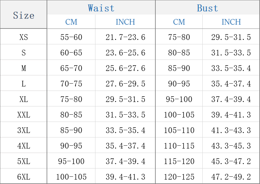Click bust inch value 47.2-49.2
This screenshot has height=184, width=260.
click(x=231, y=177)
